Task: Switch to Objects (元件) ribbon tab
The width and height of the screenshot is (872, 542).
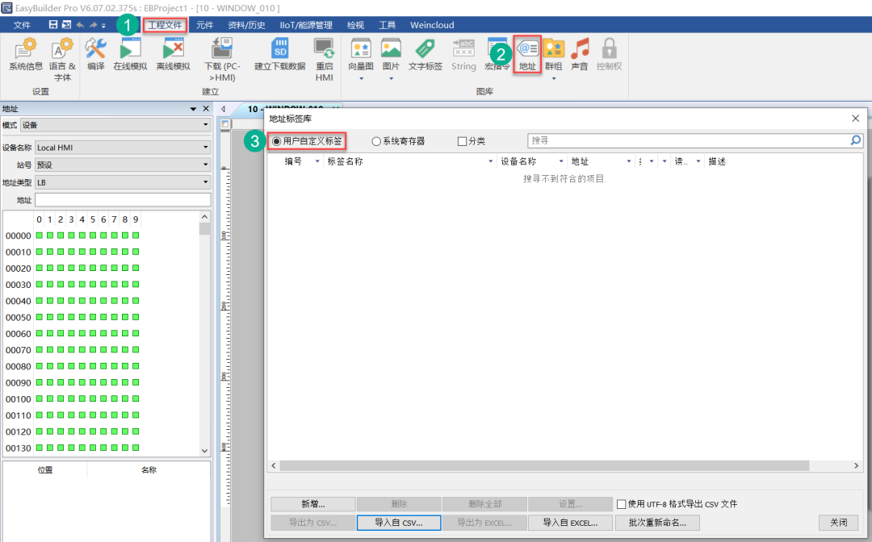Action: coord(204,25)
